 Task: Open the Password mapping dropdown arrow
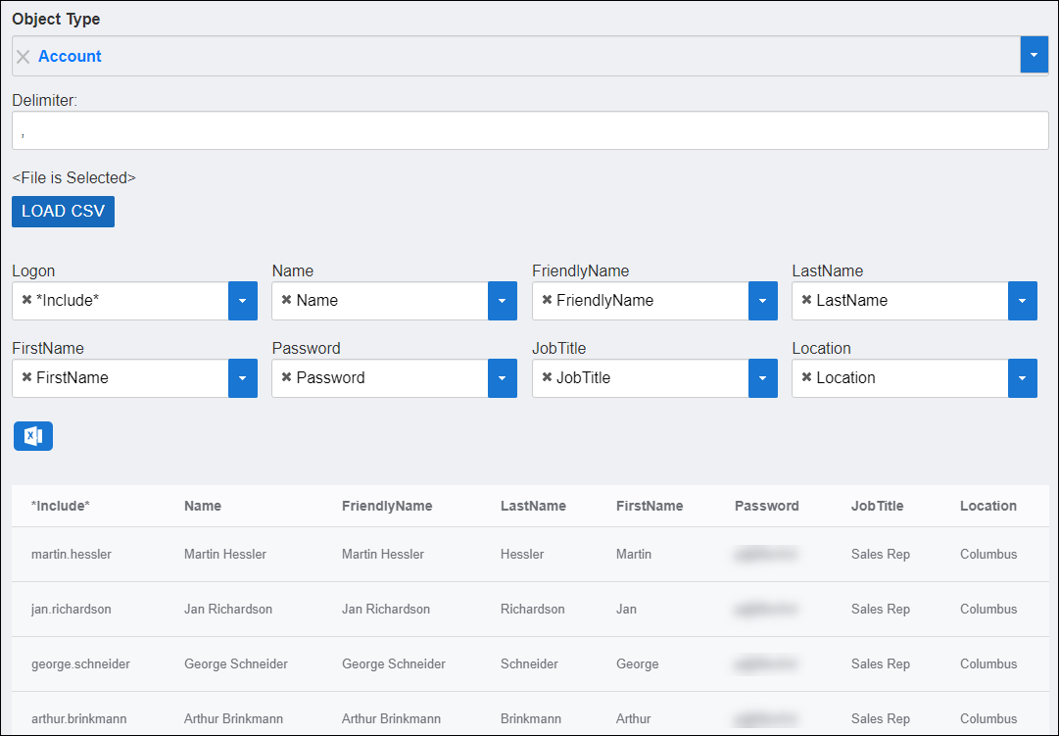coord(502,378)
